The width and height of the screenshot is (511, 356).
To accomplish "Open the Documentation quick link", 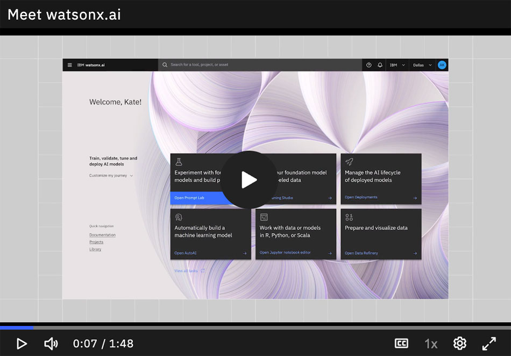I will point(102,235).
